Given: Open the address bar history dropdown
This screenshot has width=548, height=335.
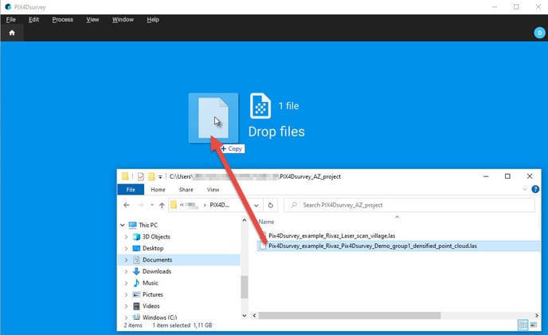Looking at the screenshot, I should click(256, 205).
